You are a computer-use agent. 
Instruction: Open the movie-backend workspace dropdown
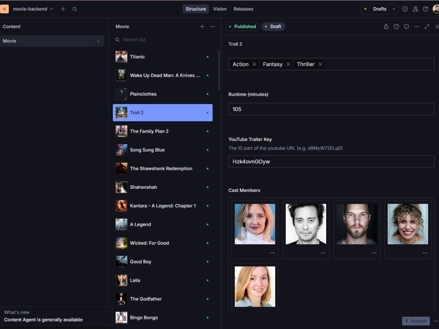coord(33,9)
